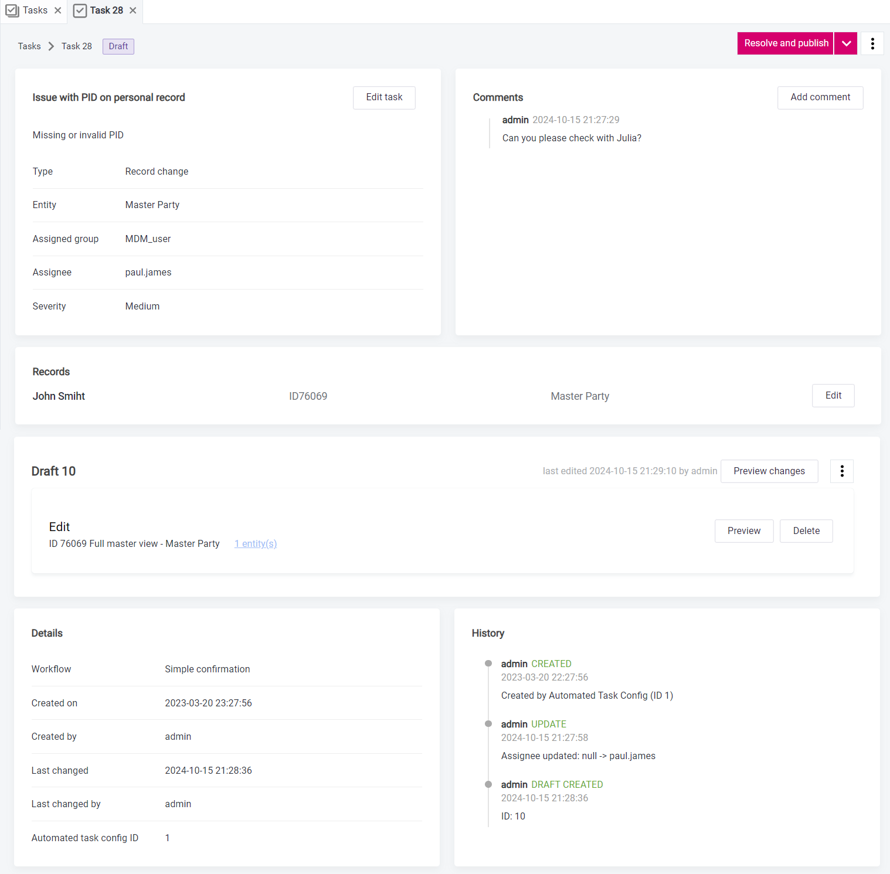The image size is (890, 874).
Task: Delete the edit in Draft 10
Action: click(x=806, y=530)
